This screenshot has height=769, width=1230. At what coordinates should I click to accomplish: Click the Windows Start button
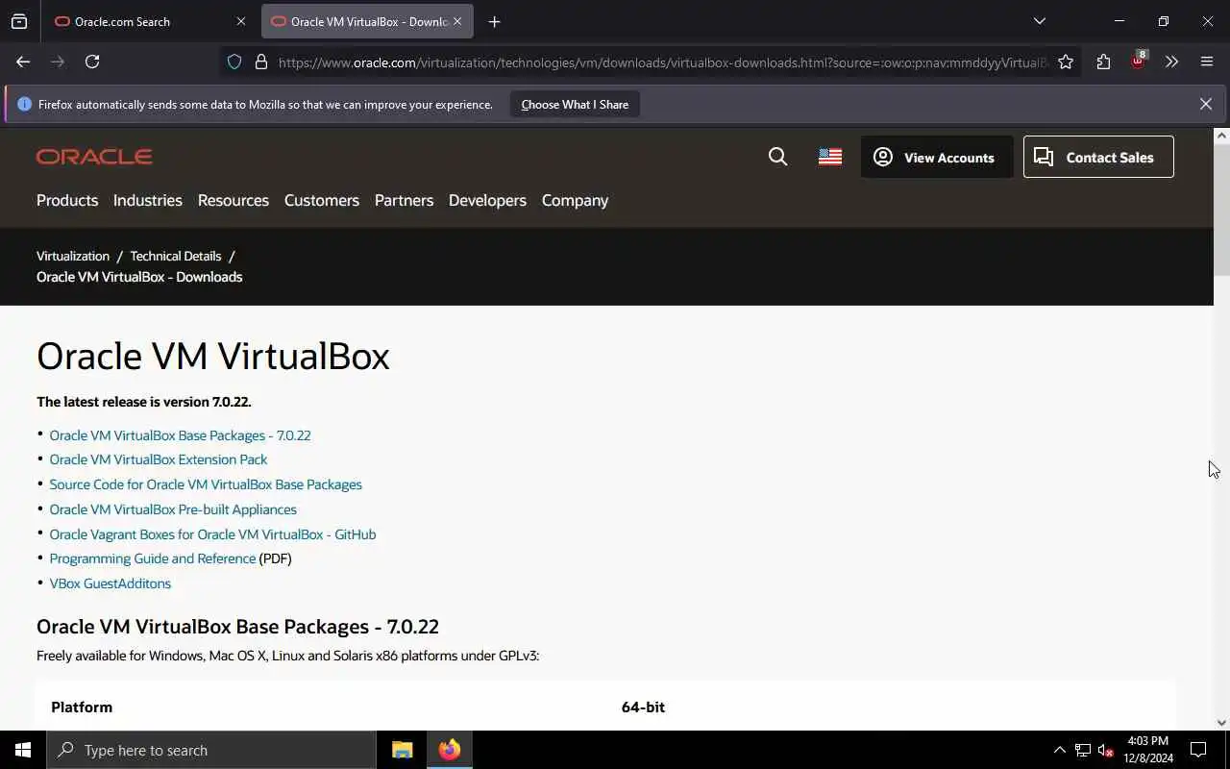[x=23, y=750]
